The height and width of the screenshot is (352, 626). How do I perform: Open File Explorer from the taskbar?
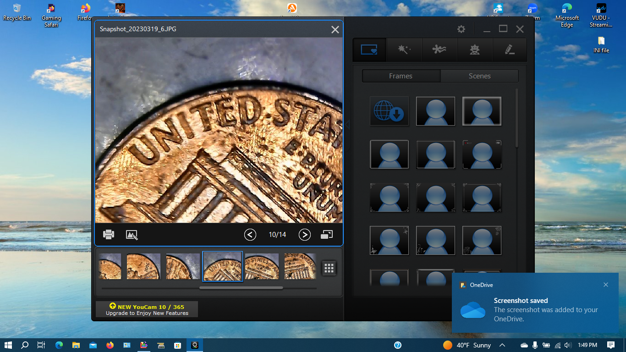click(76, 345)
